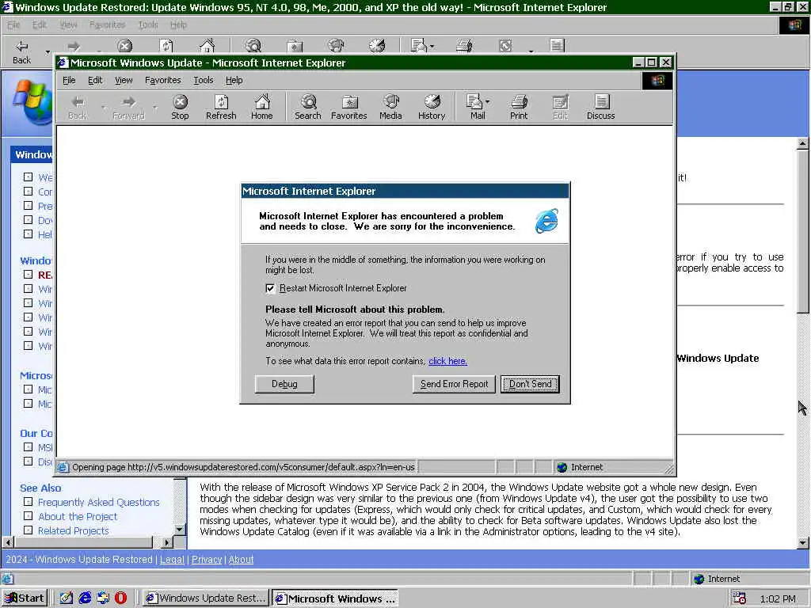Click Refresh in the Microsoft Windows Update toolbar
The width and height of the screenshot is (811, 608).
221,108
